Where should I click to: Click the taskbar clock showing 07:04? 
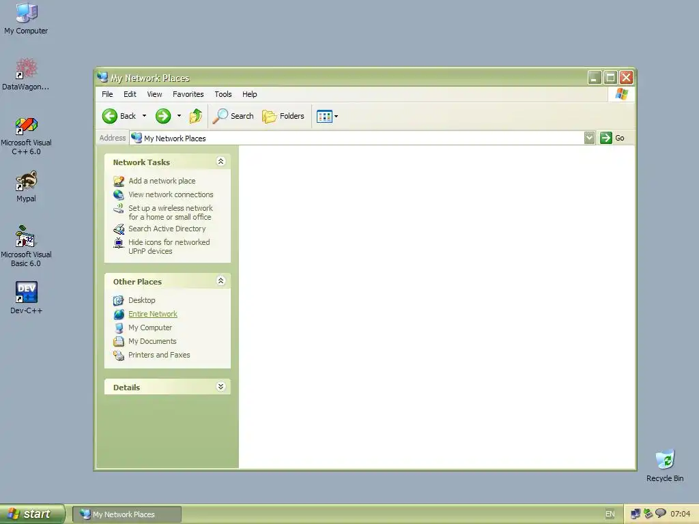coord(680,514)
